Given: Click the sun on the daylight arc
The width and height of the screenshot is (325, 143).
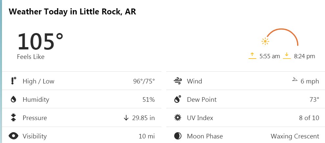Looking at the screenshot, I should tap(265, 41).
